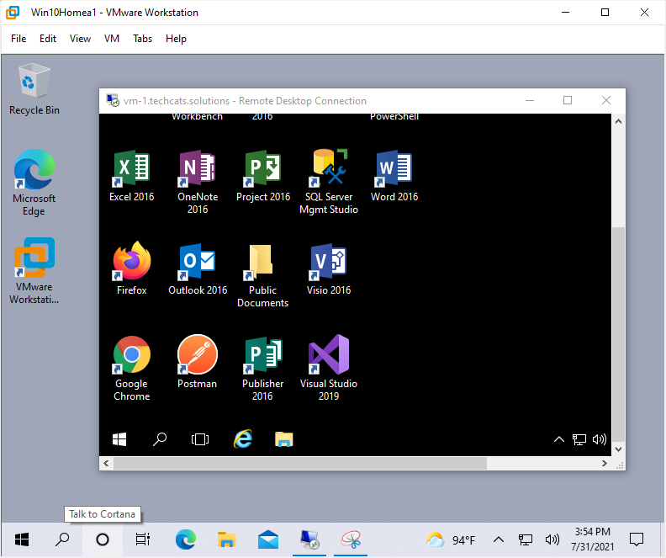Open the VMware Help menu

(177, 39)
